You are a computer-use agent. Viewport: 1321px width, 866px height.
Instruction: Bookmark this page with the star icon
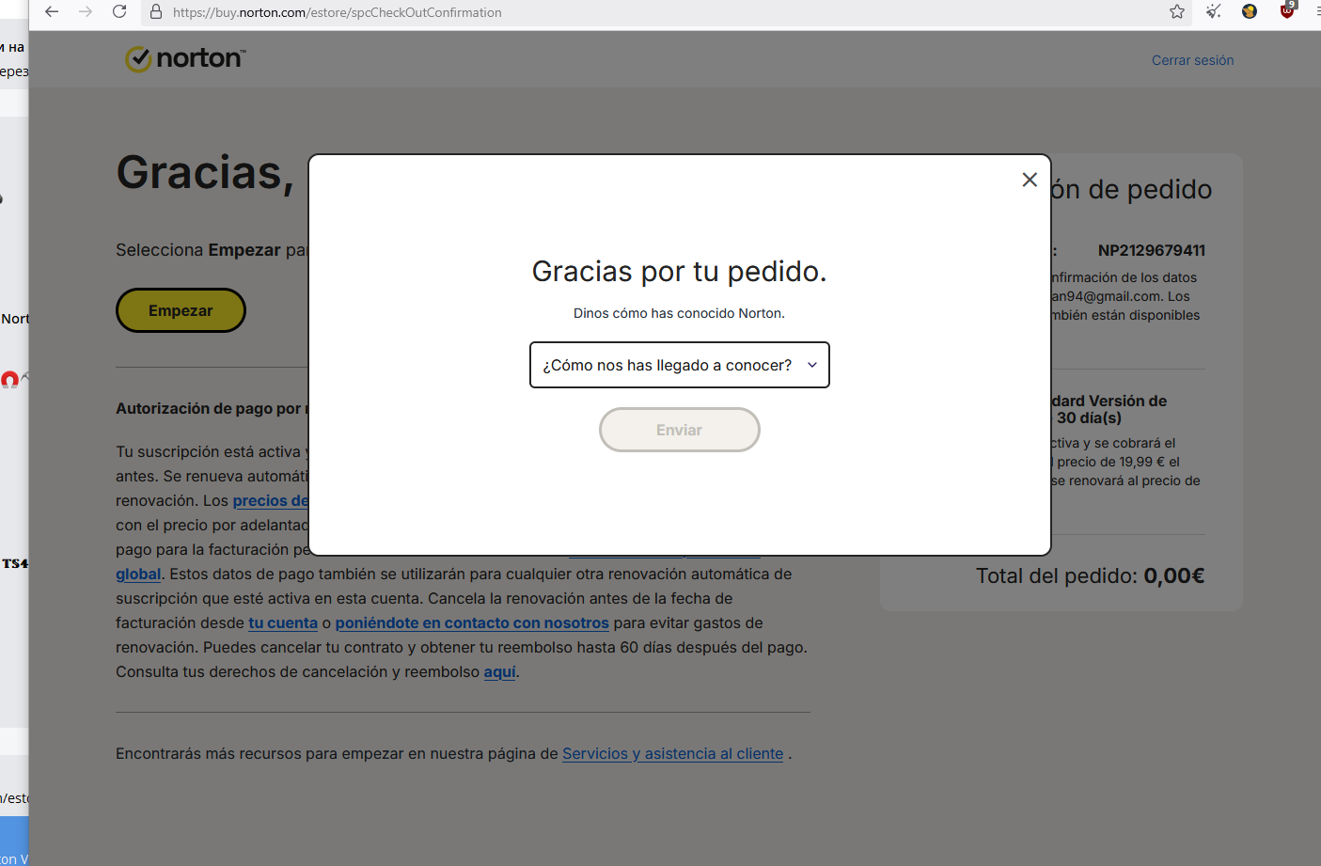point(1177,11)
